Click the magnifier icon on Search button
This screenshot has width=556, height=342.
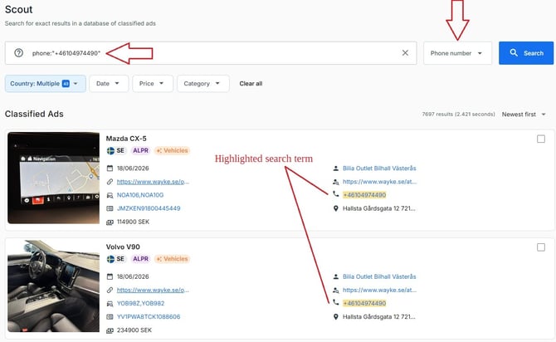[x=514, y=52]
